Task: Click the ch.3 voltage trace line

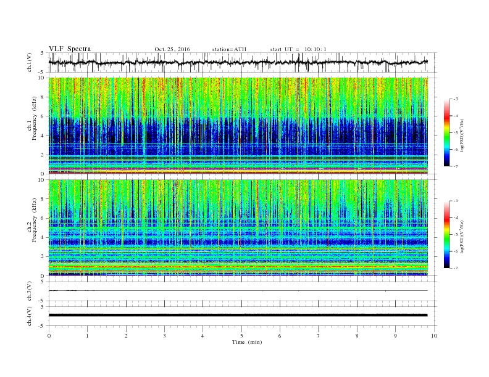Action: tap(238, 291)
